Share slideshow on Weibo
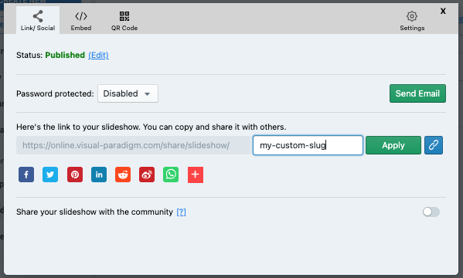 point(147,175)
